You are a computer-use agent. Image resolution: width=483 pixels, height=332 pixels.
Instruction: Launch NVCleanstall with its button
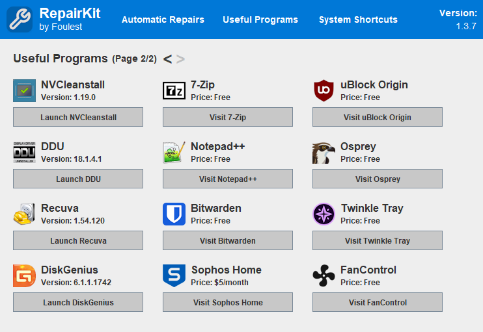[x=78, y=117]
